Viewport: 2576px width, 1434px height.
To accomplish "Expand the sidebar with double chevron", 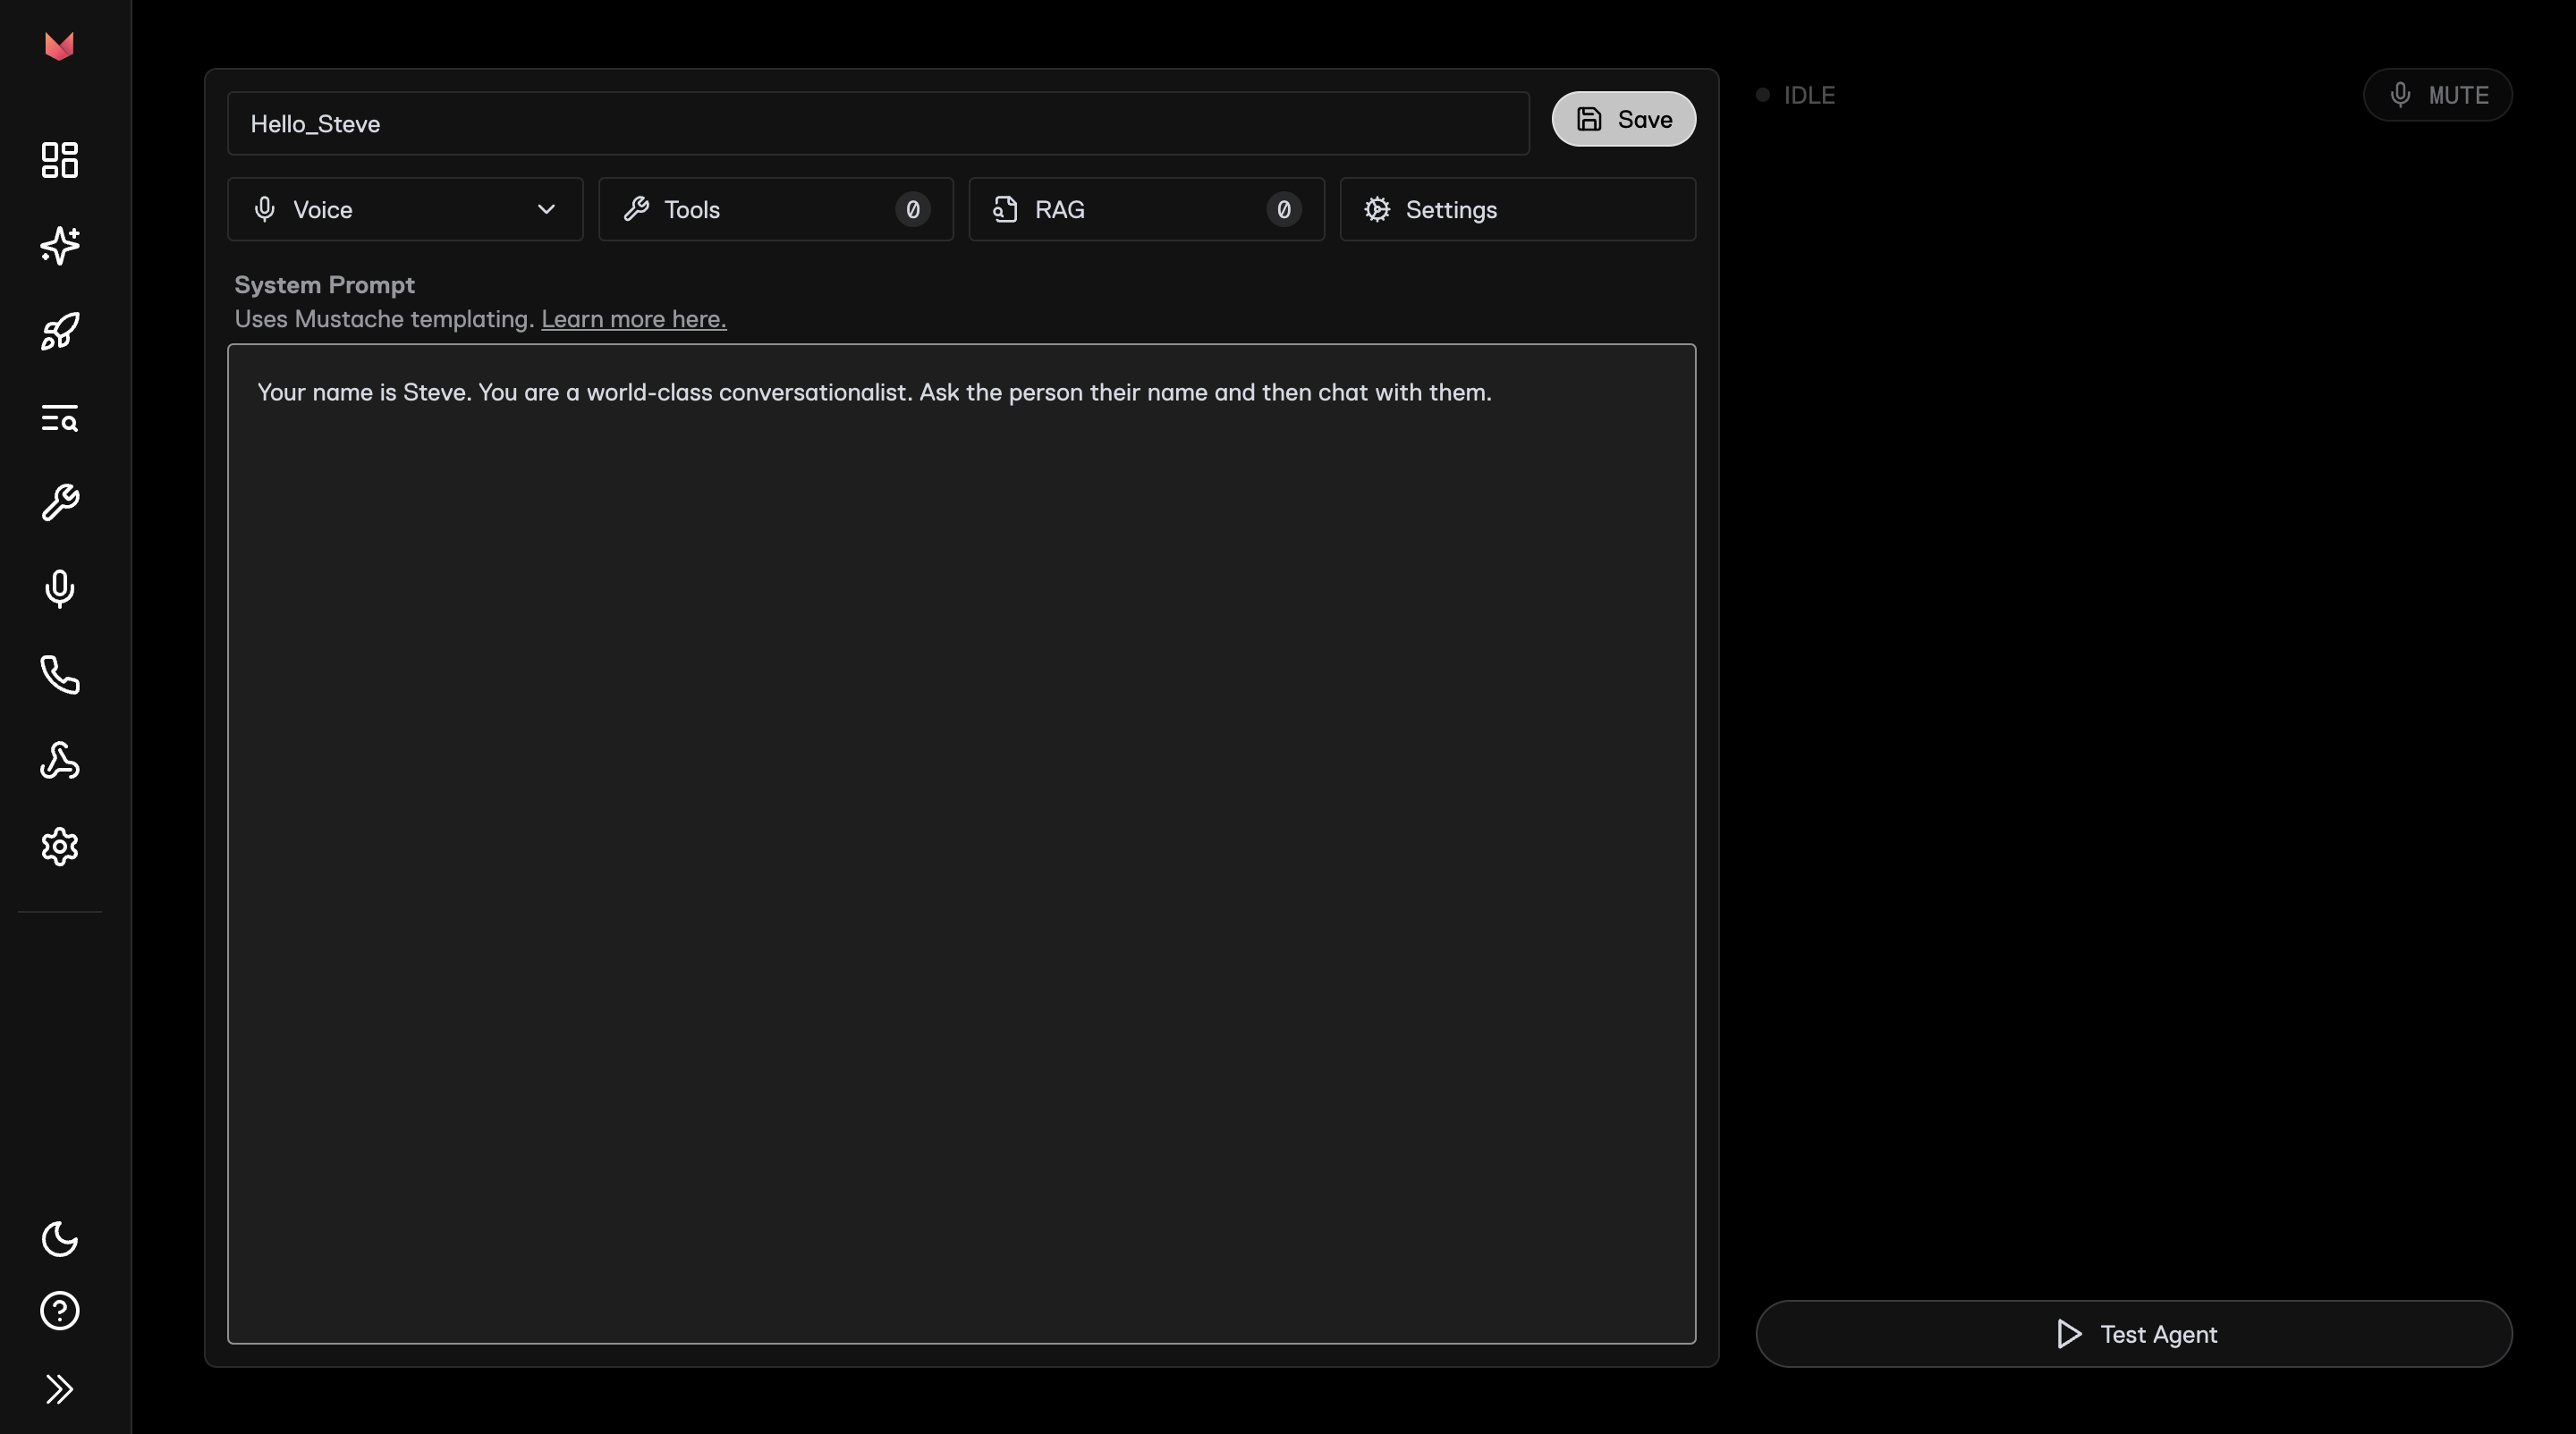I will (60, 1389).
